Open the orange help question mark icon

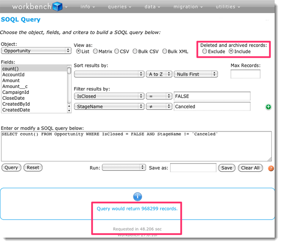click(x=270, y=168)
